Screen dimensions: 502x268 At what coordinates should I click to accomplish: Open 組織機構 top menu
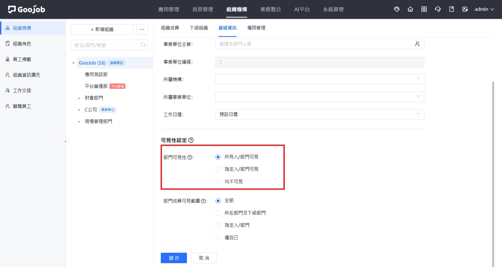(237, 9)
